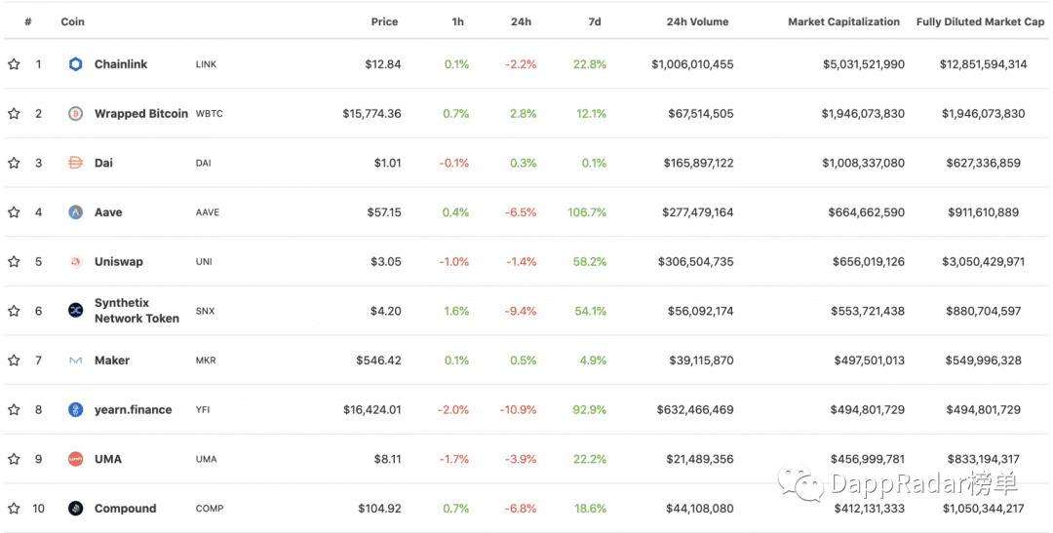The height and width of the screenshot is (533, 1053).
Task: Sort table by the # rank column
Action: coord(28,21)
